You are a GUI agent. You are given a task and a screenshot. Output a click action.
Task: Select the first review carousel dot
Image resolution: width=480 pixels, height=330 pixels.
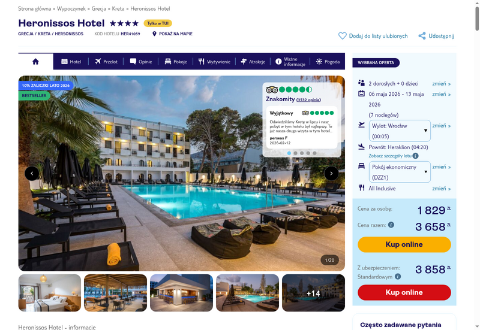tap(289, 153)
